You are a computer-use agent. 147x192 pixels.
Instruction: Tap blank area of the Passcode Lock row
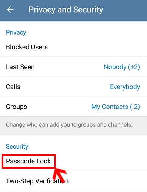pyautogui.click(x=101, y=161)
